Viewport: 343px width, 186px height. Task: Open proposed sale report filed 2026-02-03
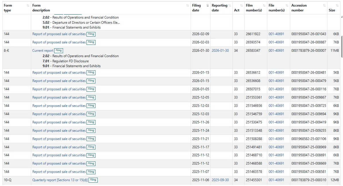(x=59, y=42)
